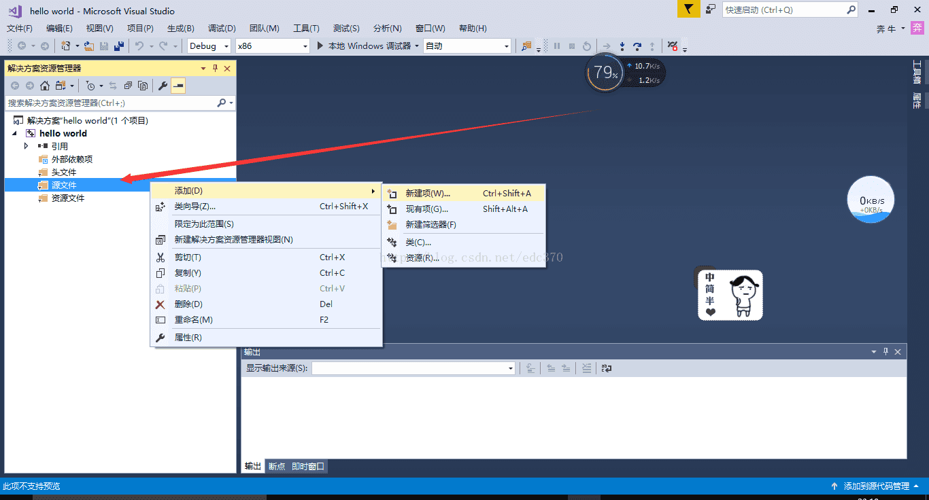Click the Properties wrench icon in Solution Explorer

click(x=163, y=86)
